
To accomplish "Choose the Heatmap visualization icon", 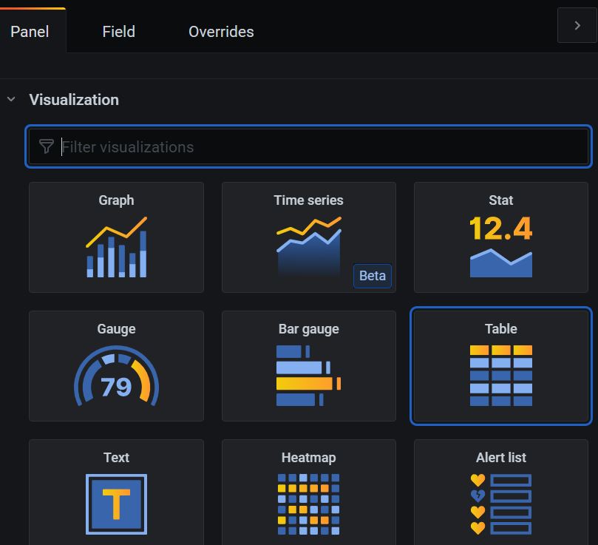I will coord(308,504).
